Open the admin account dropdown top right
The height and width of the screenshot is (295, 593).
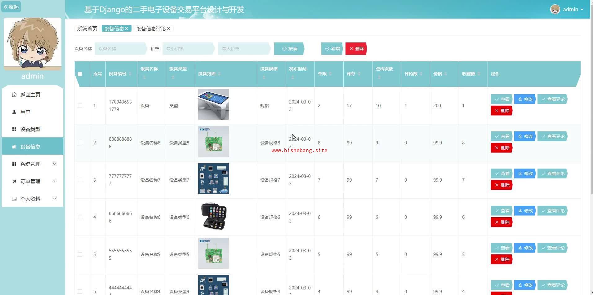[567, 9]
